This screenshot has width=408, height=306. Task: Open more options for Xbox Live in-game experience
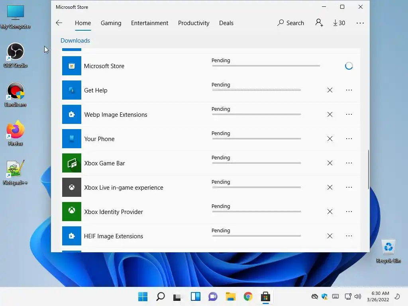(x=349, y=187)
